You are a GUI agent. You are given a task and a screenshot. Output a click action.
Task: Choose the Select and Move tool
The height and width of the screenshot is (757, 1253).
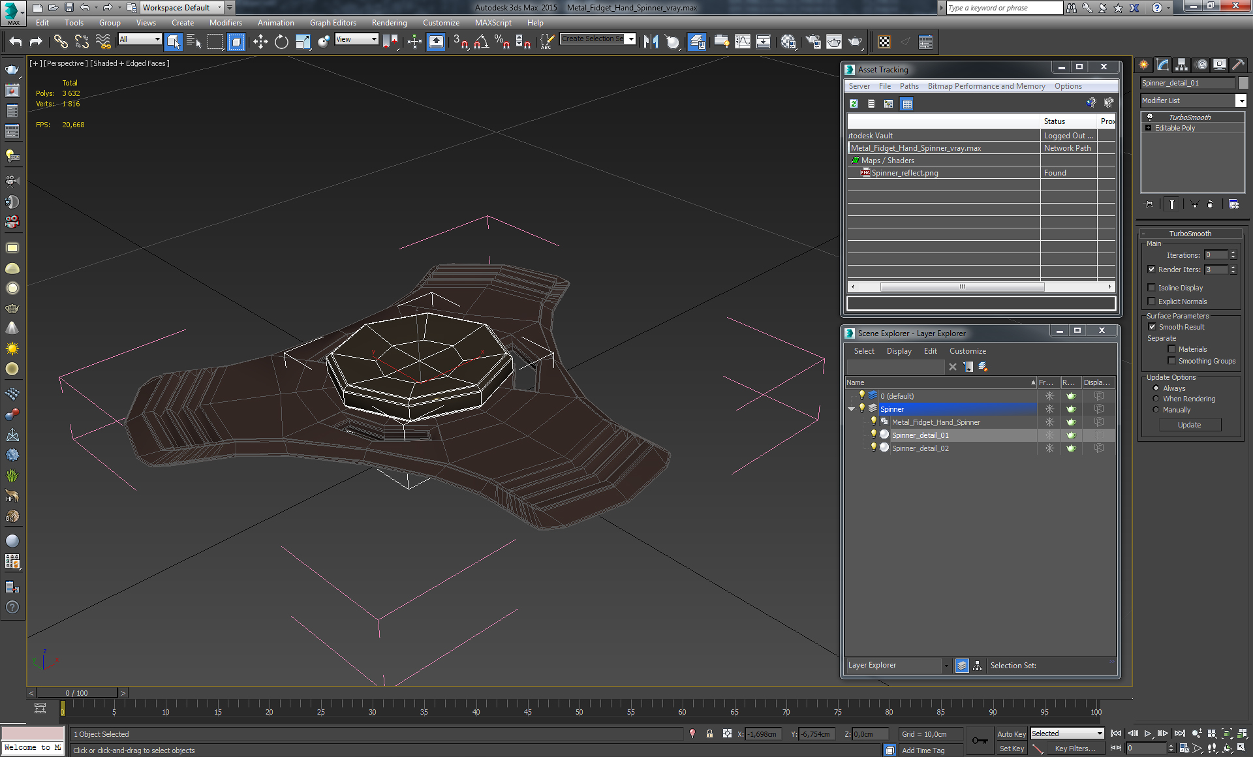260,42
